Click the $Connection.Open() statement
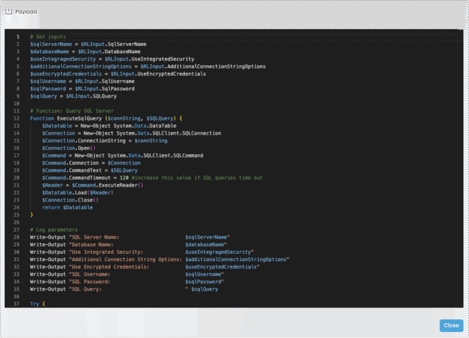The width and height of the screenshot is (469, 338). tap(68, 148)
